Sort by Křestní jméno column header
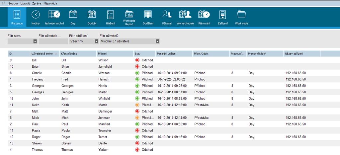The image size is (340, 155). pyautogui.click(x=78, y=53)
